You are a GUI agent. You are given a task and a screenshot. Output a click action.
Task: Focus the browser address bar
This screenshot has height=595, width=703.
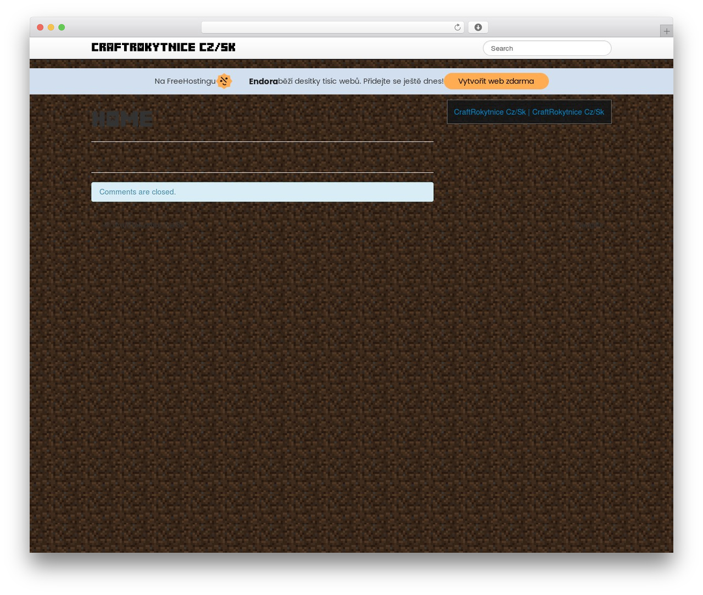[x=332, y=27]
